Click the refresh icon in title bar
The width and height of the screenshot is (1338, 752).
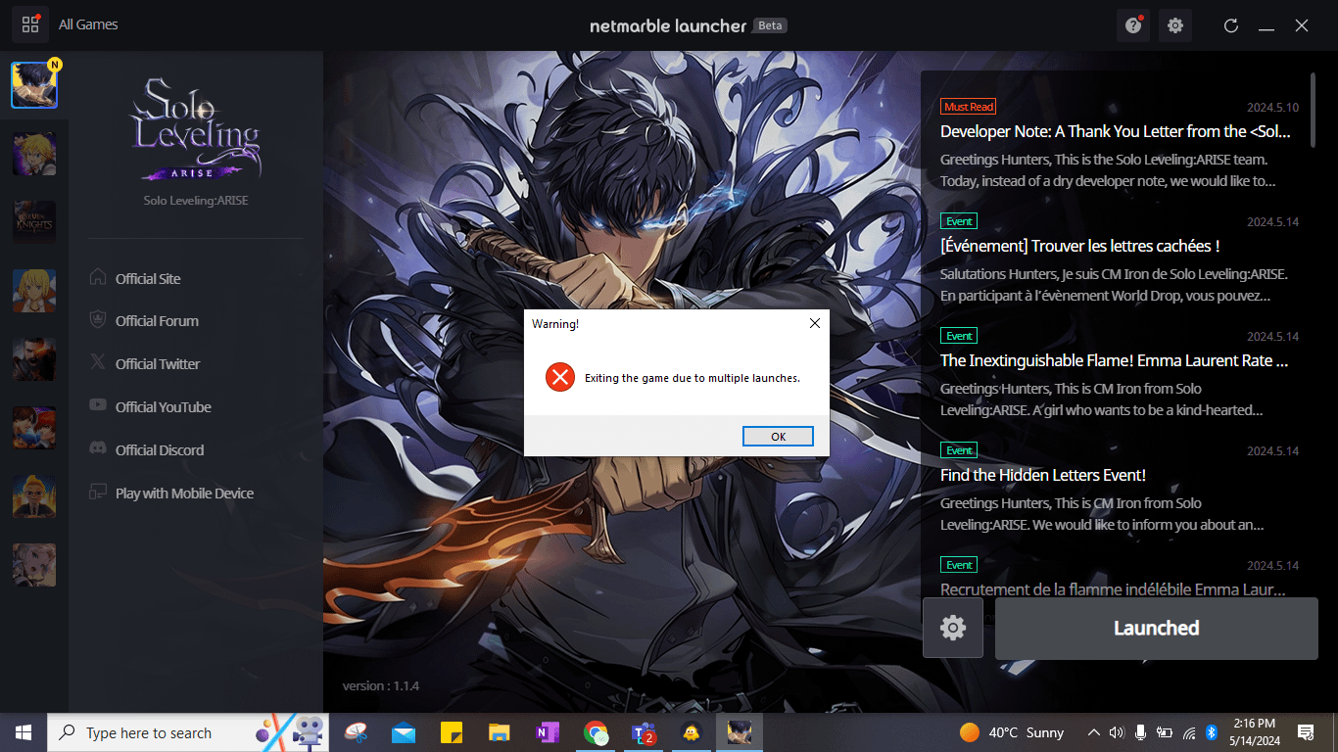pyautogui.click(x=1231, y=25)
